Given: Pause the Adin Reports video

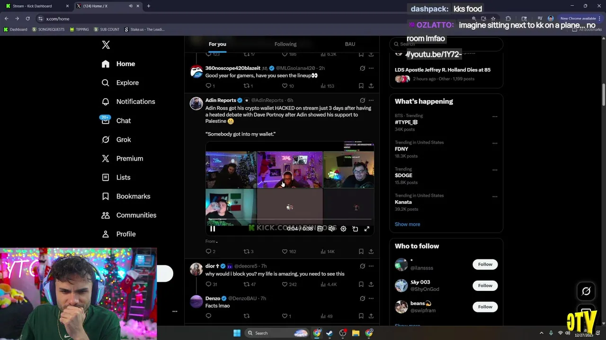Looking at the screenshot, I should [213, 229].
